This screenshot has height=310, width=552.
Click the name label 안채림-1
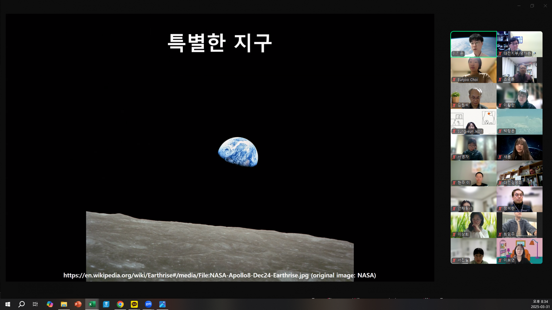pyautogui.click(x=465, y=209)
